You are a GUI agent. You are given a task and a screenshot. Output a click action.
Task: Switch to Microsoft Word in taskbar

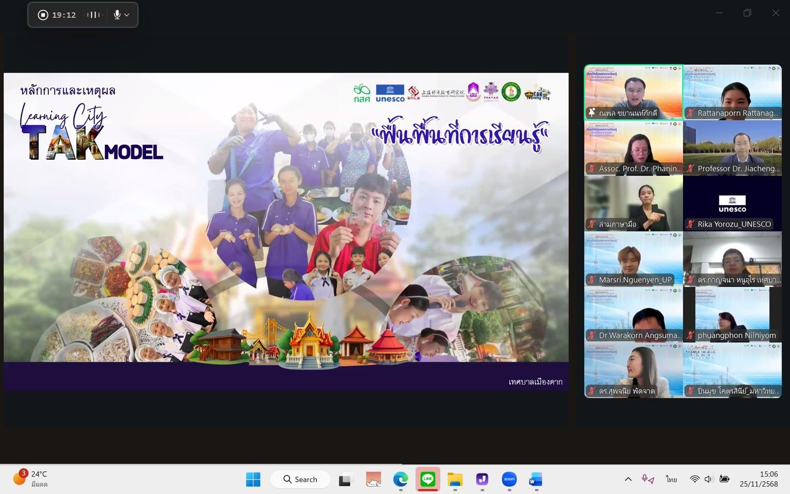[536, 479]
